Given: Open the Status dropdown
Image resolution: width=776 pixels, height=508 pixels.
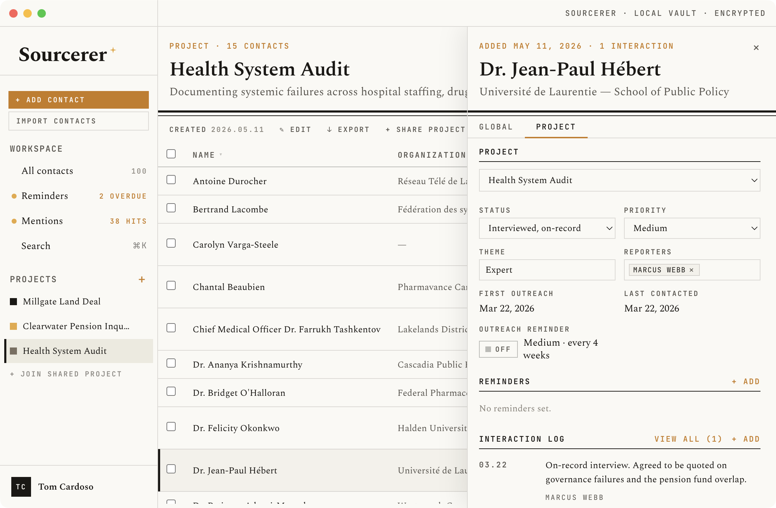Looking at the screenshot, I should 547,228.
